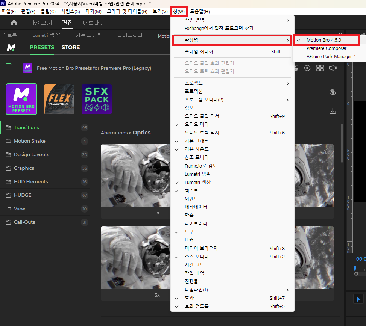366x326 pixels.
Task: Expand the 프로그램 모니터(P) submenu
Action: pos(232,100)
